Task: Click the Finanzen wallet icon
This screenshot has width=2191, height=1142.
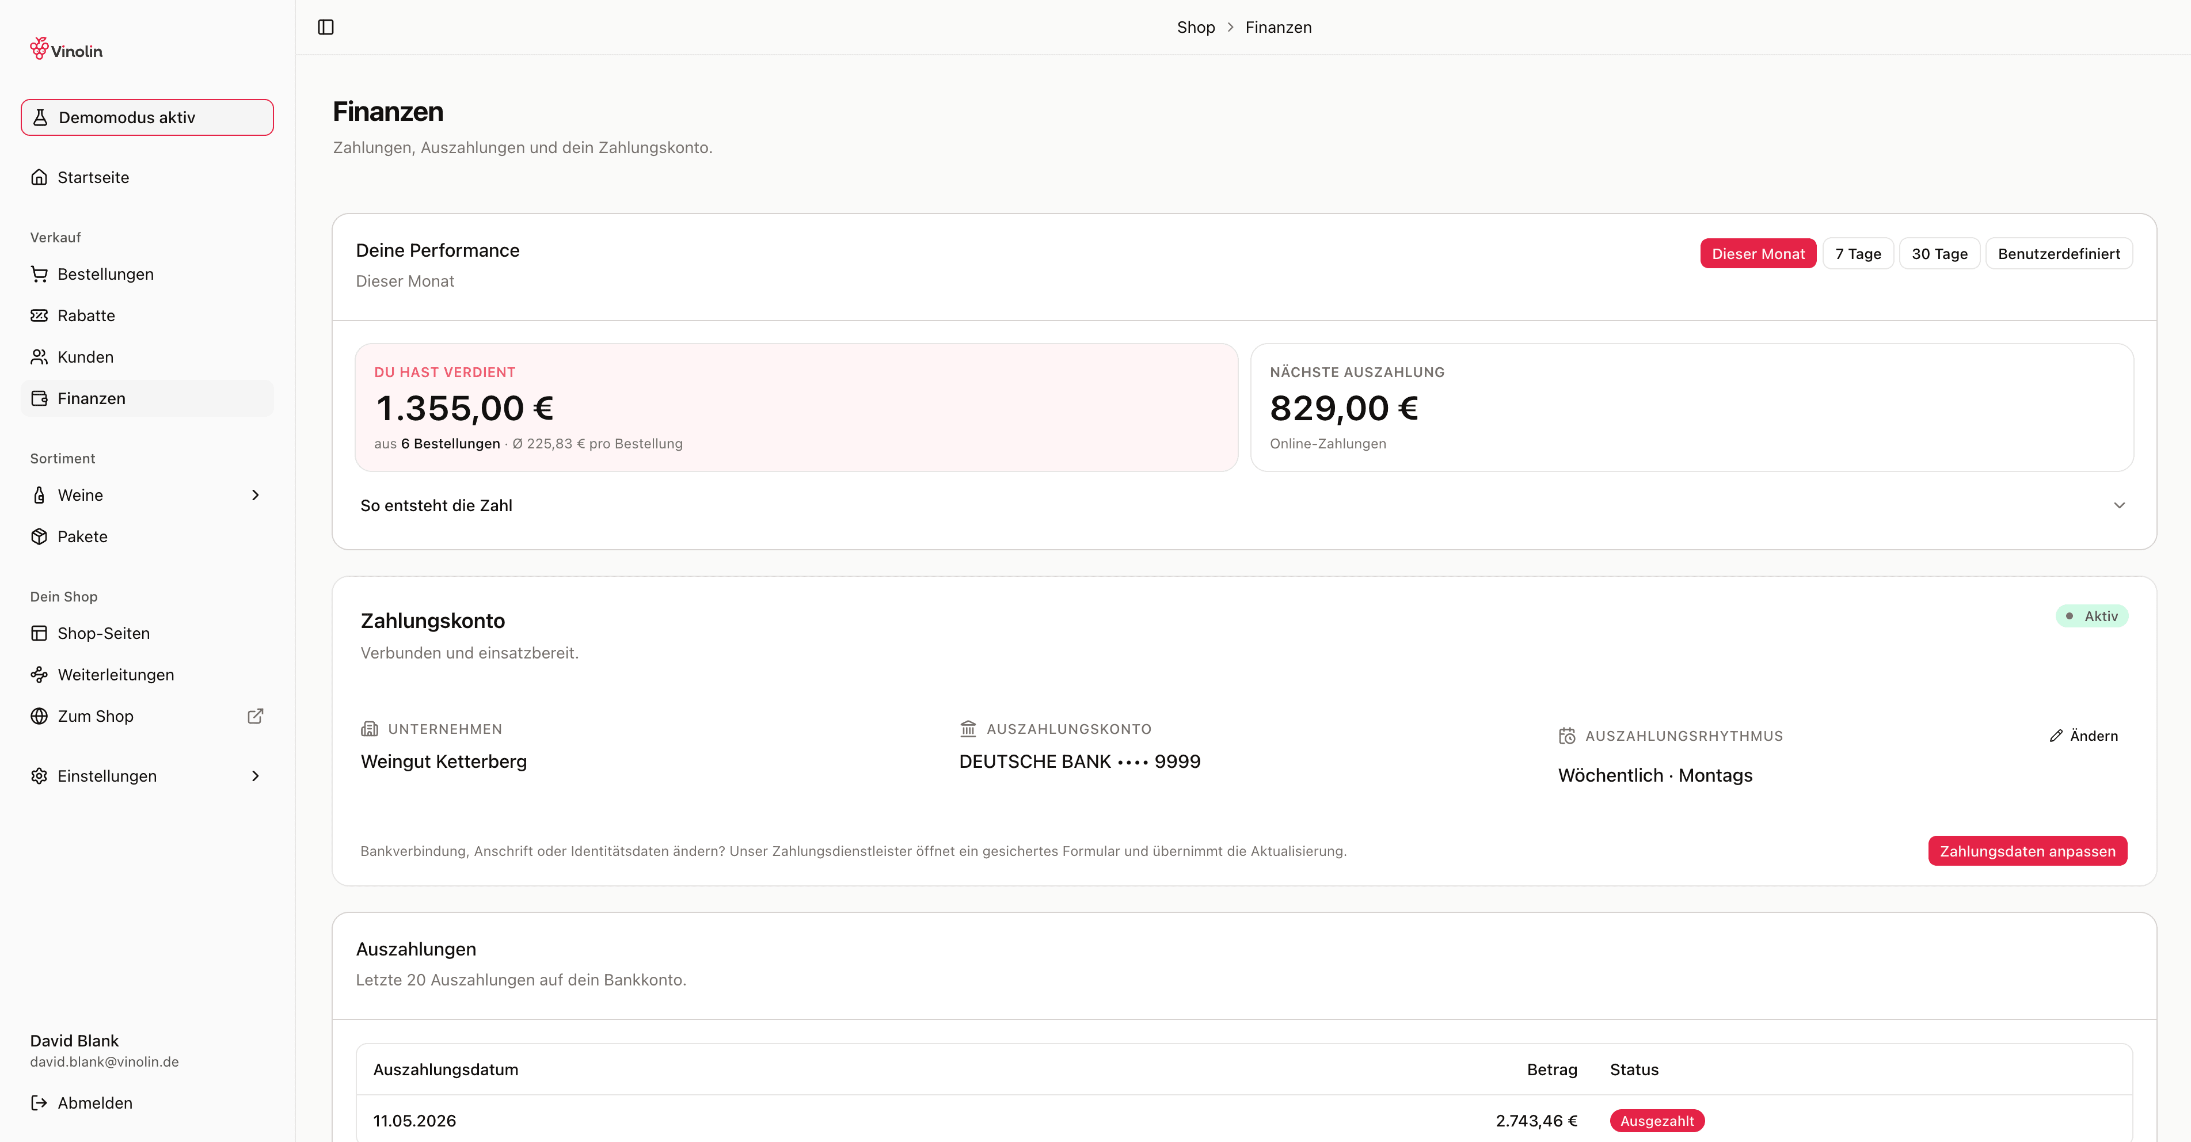Action: coord(39,398)
